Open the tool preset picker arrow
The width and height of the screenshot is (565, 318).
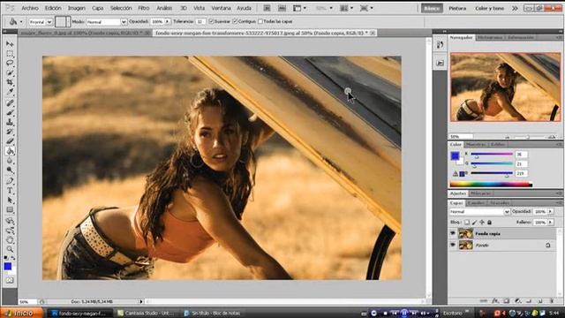(x=21, y=22)
